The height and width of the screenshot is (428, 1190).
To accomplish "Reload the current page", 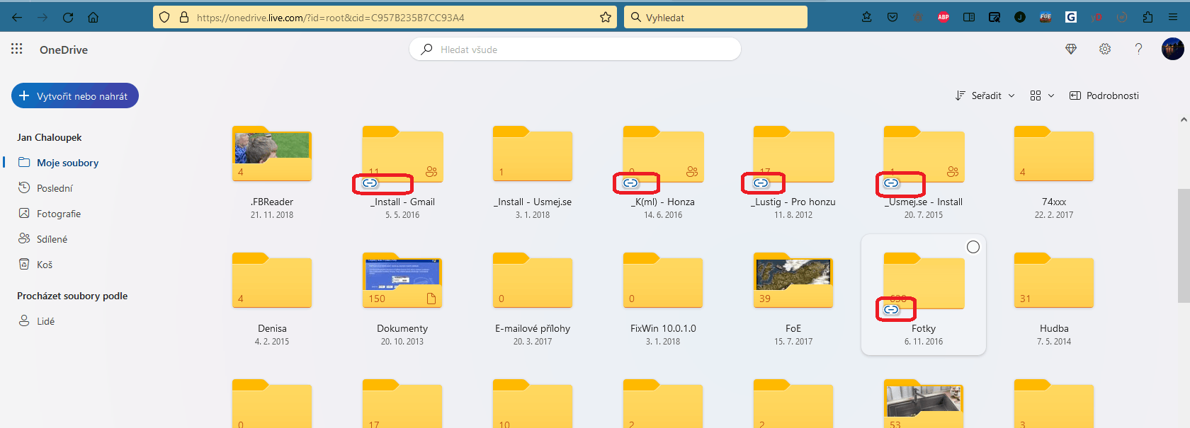I will click(68, 17).
